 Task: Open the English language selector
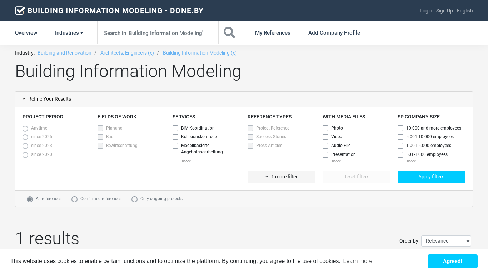point(465,11)
